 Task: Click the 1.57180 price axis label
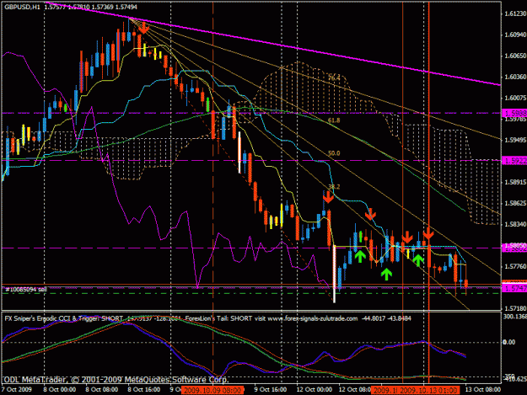tap(515, 308)
